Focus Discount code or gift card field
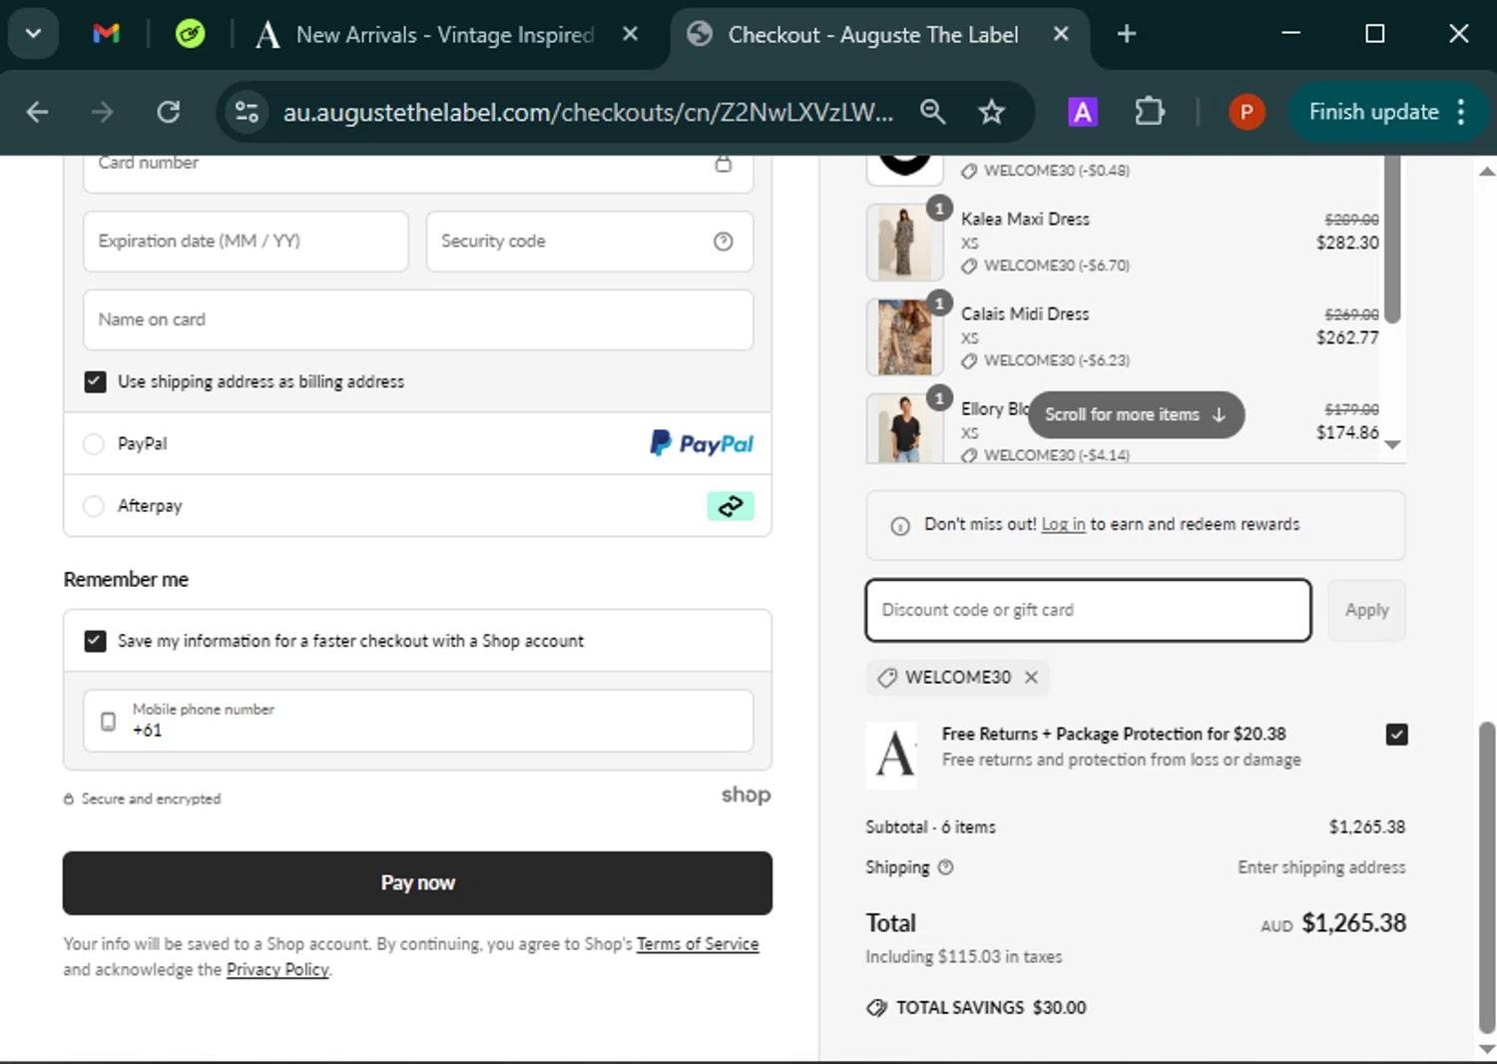The image size is (1497, 1064). coord(1089,610)
